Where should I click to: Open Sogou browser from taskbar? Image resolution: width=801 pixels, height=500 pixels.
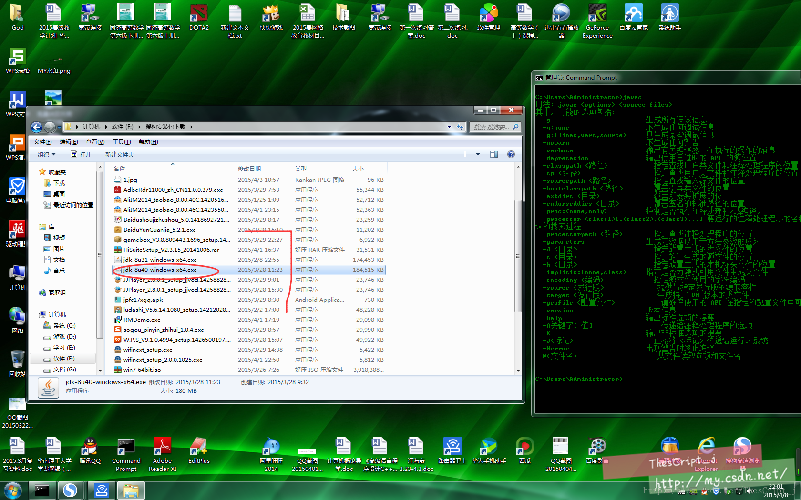coord(71,490)
